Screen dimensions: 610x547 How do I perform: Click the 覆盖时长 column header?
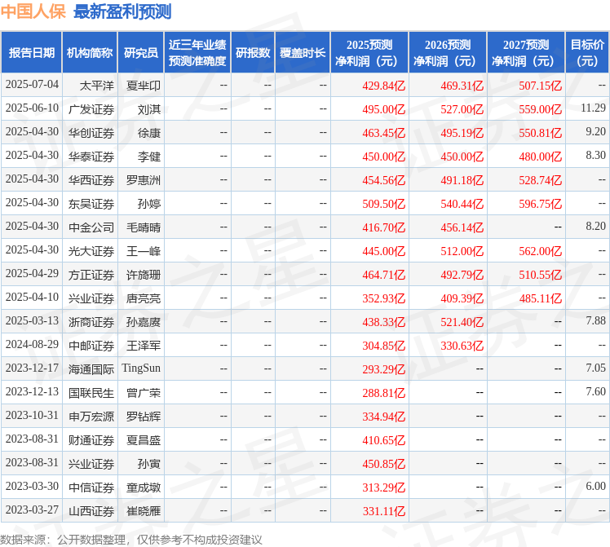click(x=303, y=52)
